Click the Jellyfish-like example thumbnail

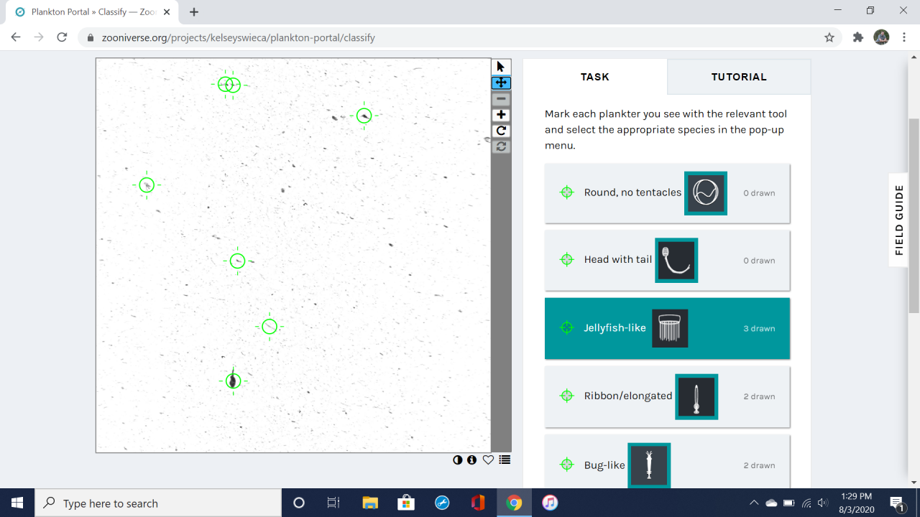(670, 328)
